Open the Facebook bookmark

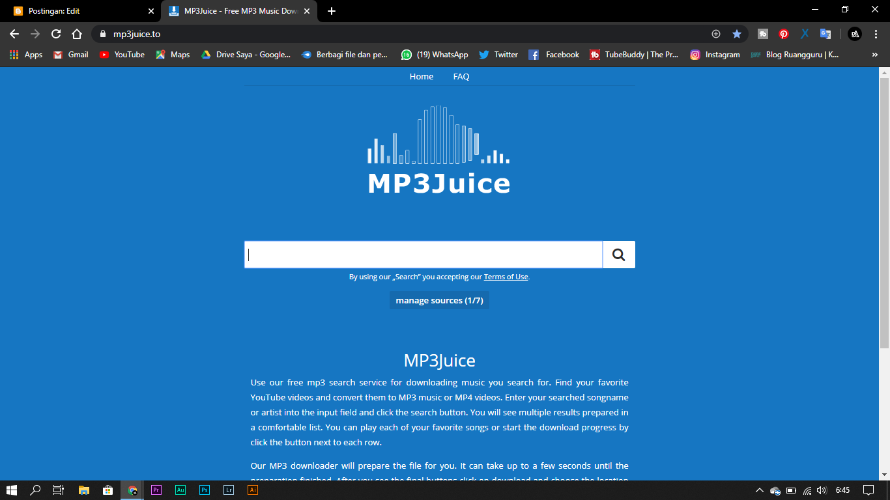pyautogui.click(x=554, y=55)
